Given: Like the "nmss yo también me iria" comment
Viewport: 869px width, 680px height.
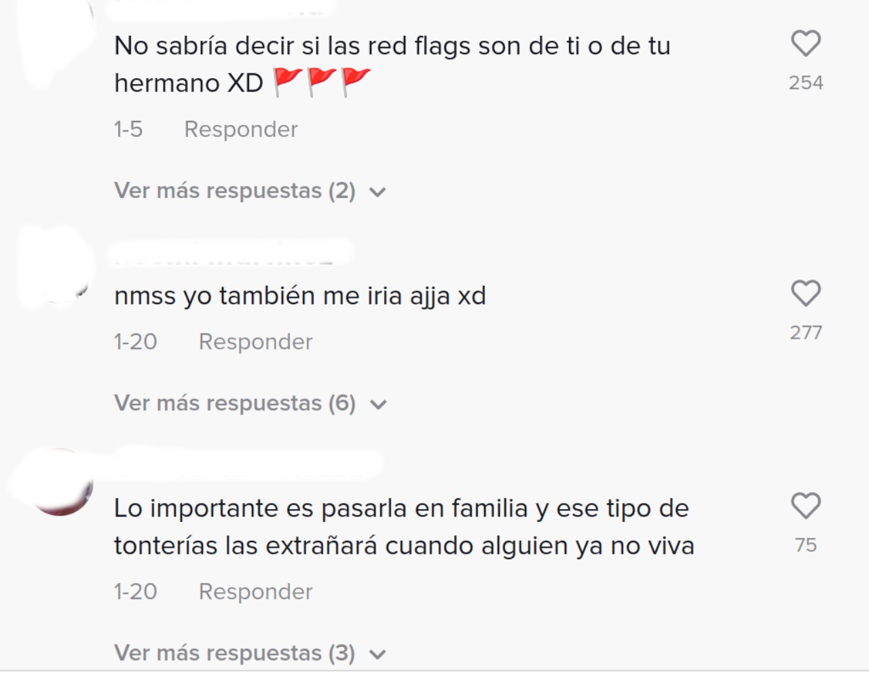Looking at the screenshot, I should pyautogui.click(x=806, y=294).
